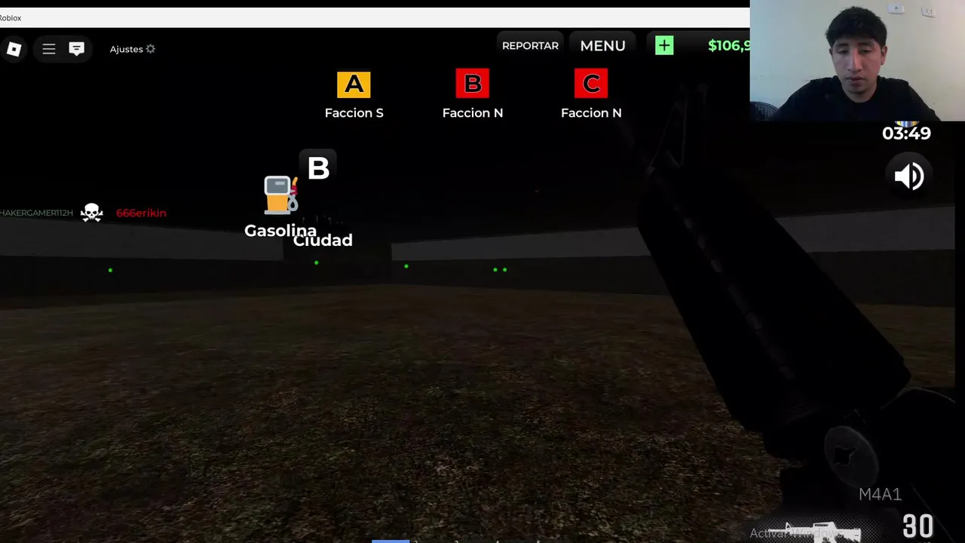
Task: Click the webcam overlay thumbnail
Action: (x=857, y=60)
